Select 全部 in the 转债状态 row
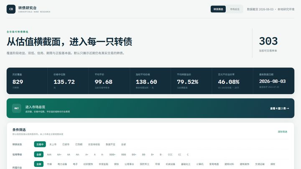The height and width of the screenshot is (169, 301). click(x=123, y=144)
